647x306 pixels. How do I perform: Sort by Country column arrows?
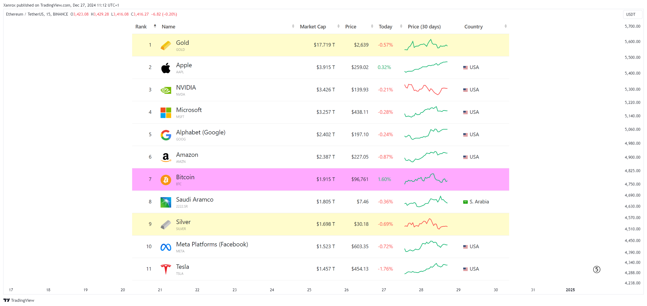point(505,26)
